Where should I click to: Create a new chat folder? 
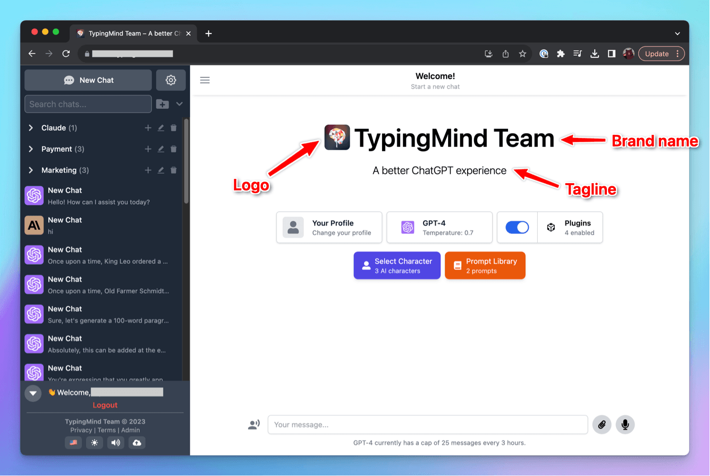click(x=163, y=104)
